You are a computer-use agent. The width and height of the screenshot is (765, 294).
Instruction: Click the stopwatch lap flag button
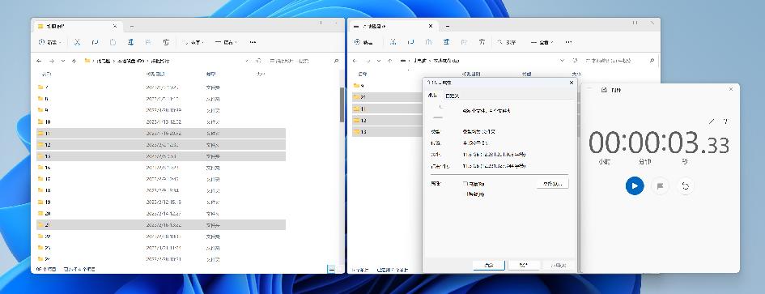coord(660,186)
